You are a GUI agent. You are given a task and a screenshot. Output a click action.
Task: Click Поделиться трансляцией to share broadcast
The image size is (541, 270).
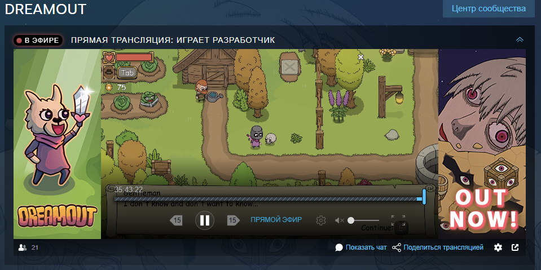[443, 247]
